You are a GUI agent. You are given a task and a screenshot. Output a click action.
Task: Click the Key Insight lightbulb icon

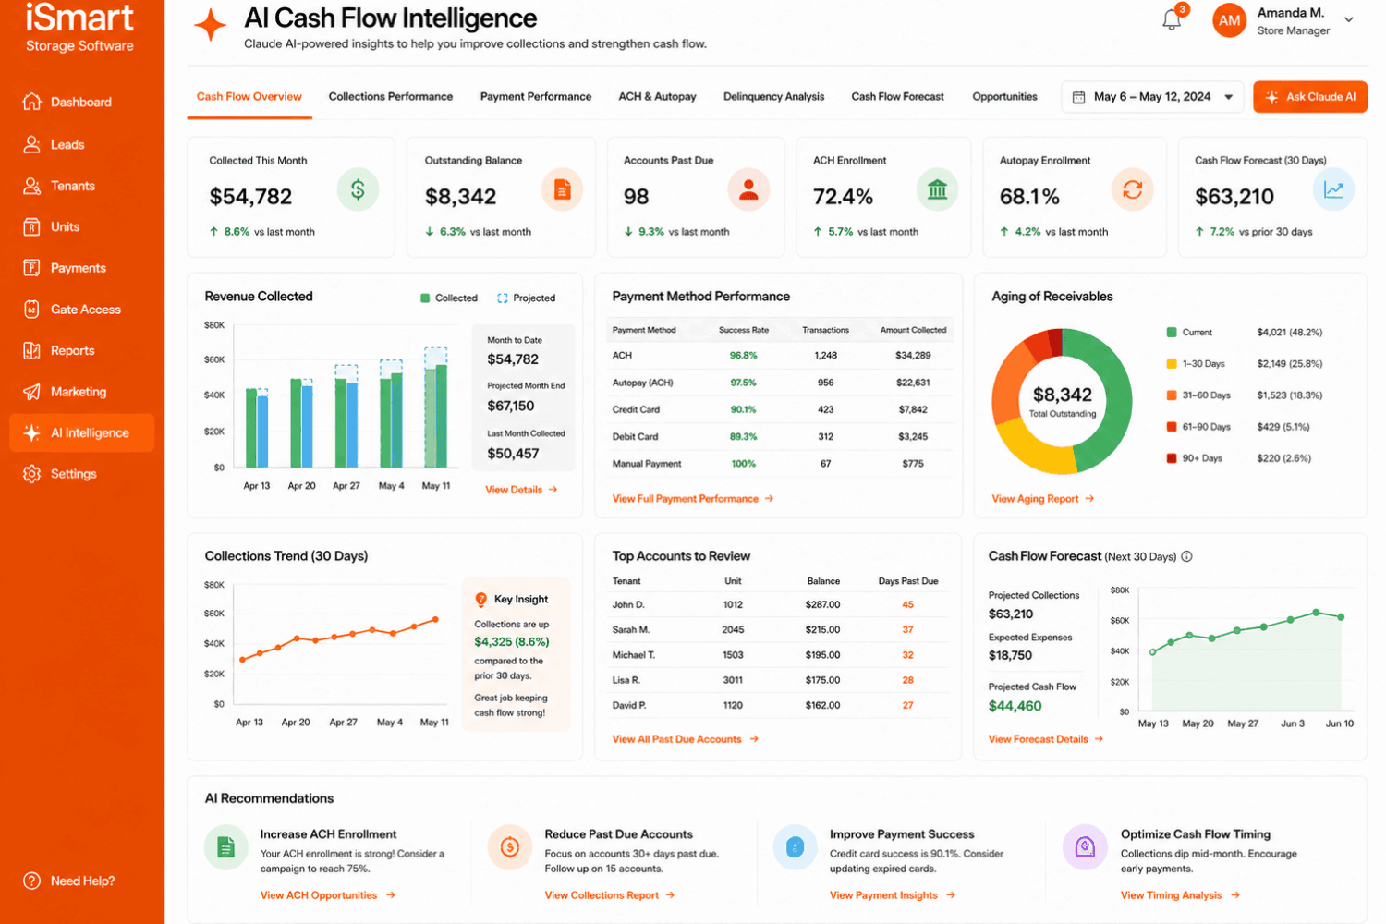[x=481, y=600]
